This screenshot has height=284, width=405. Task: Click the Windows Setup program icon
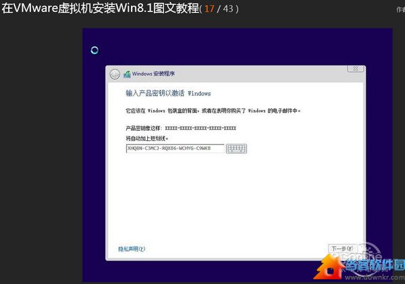pos(127,74)
